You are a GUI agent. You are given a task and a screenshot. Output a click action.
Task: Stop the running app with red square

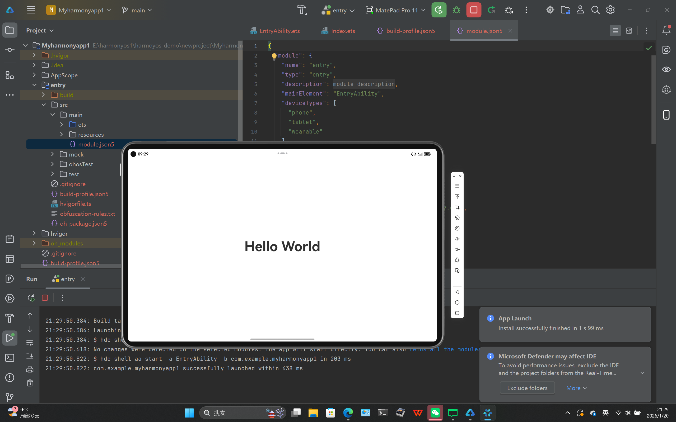coord(474,10)
